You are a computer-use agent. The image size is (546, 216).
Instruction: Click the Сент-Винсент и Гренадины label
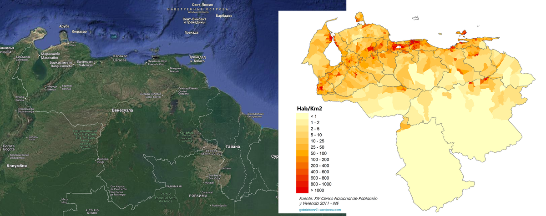coord(194,20)
